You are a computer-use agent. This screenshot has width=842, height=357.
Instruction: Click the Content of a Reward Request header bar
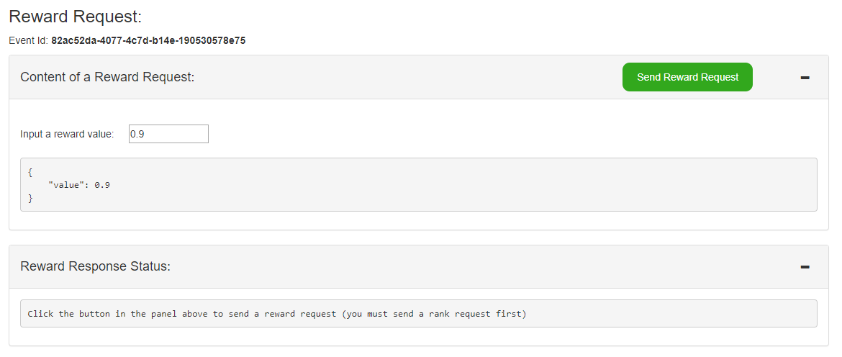click(419, 77)
